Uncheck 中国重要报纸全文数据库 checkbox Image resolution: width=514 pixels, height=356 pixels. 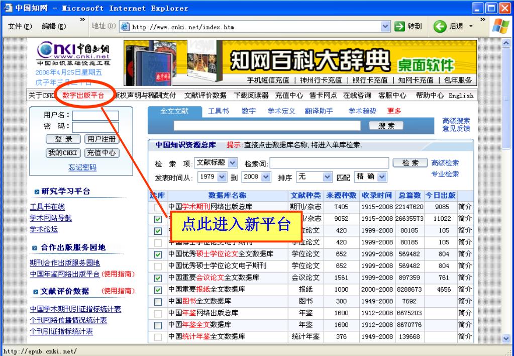[x=158, y=290]
